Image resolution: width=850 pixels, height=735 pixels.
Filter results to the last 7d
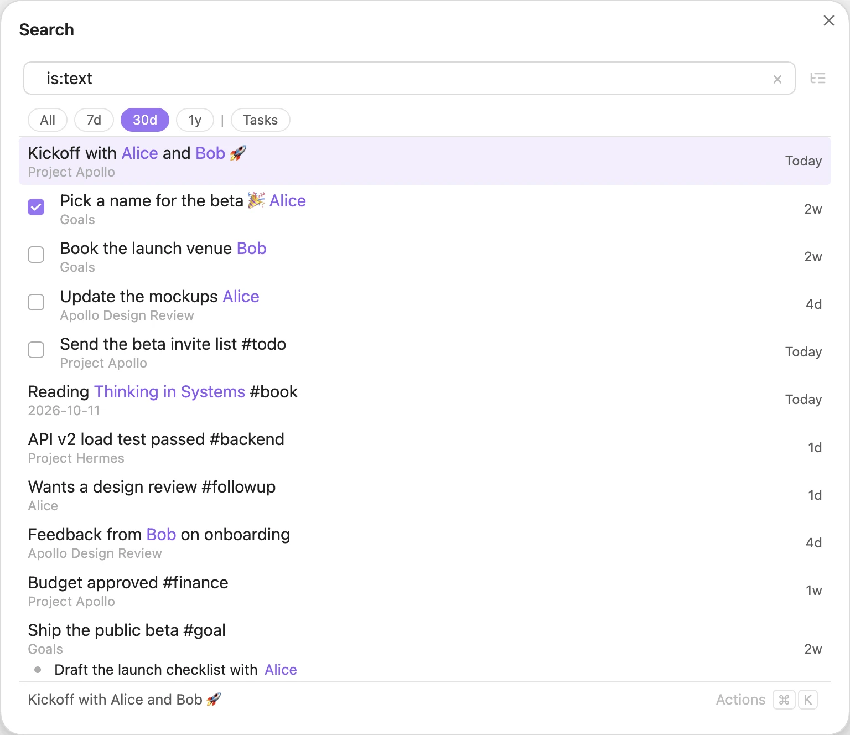pyautogui.click(x=94, y=120)
